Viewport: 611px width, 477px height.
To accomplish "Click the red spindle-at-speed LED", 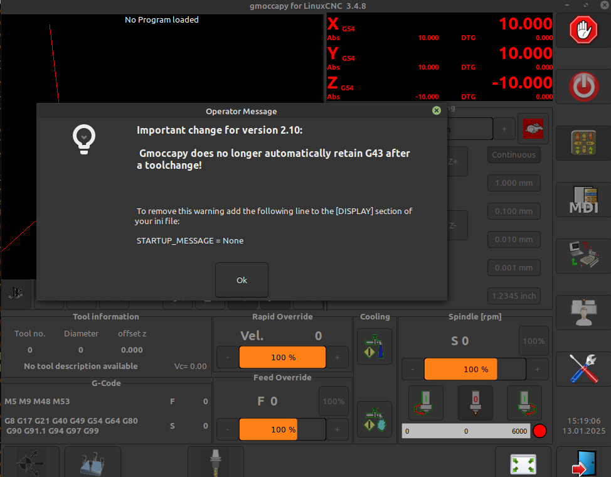I will 539,431.
